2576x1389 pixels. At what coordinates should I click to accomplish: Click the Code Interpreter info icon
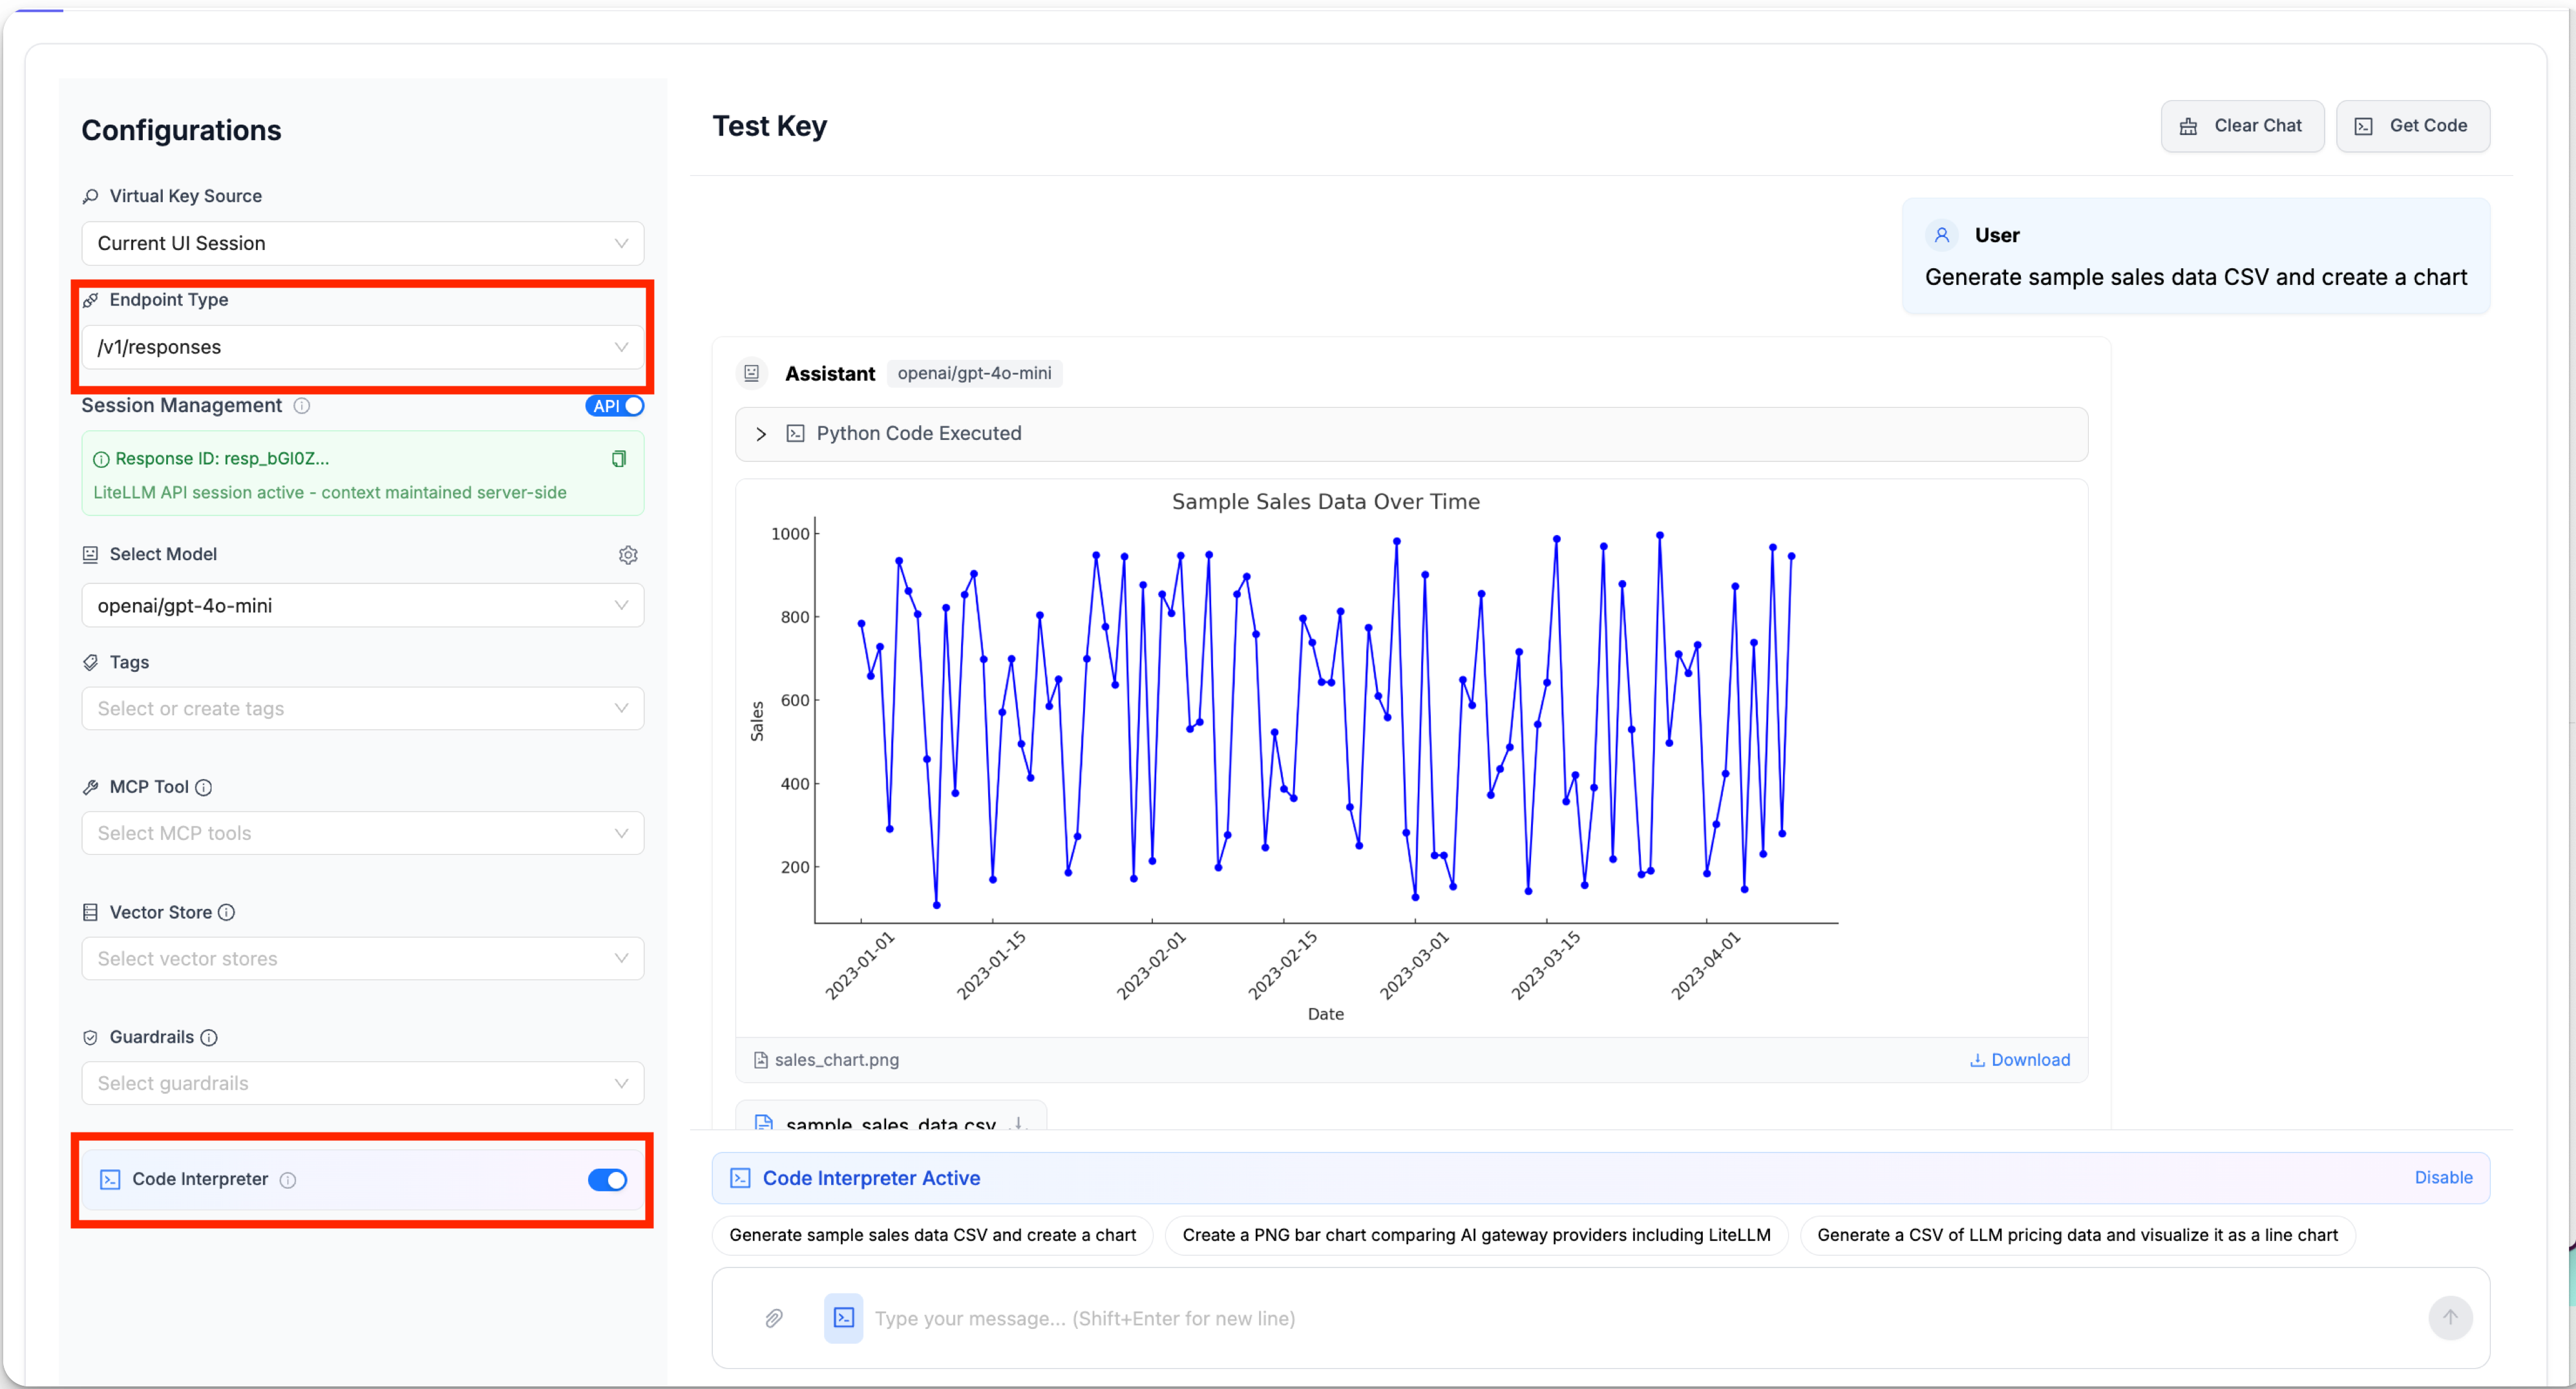tap(288, 1180)
